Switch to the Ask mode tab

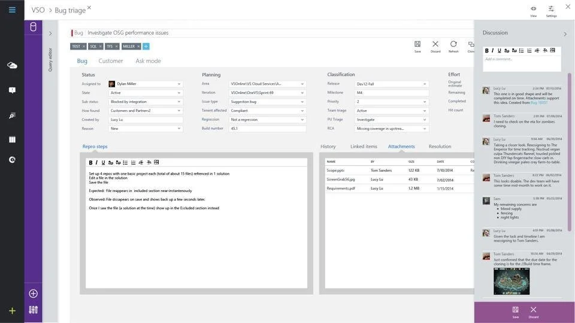click(148, 61)
